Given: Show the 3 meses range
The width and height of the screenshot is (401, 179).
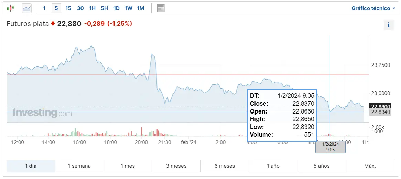Looking at the screenshot, I should point(176,166).
